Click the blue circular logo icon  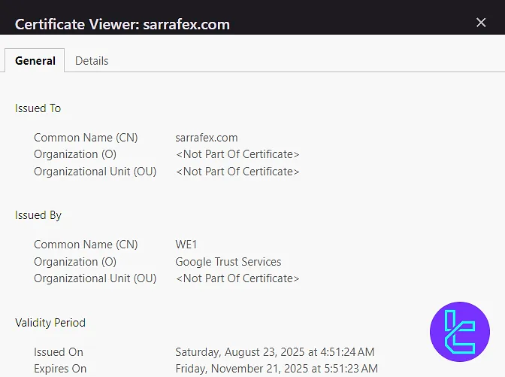459,332
